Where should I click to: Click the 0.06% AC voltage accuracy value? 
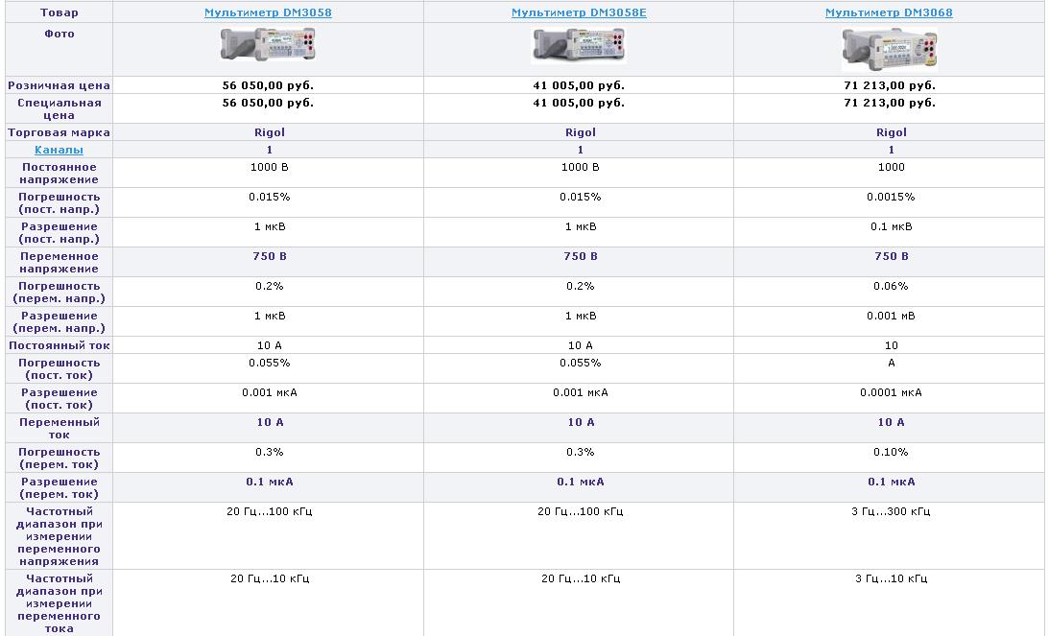(891, 286)
